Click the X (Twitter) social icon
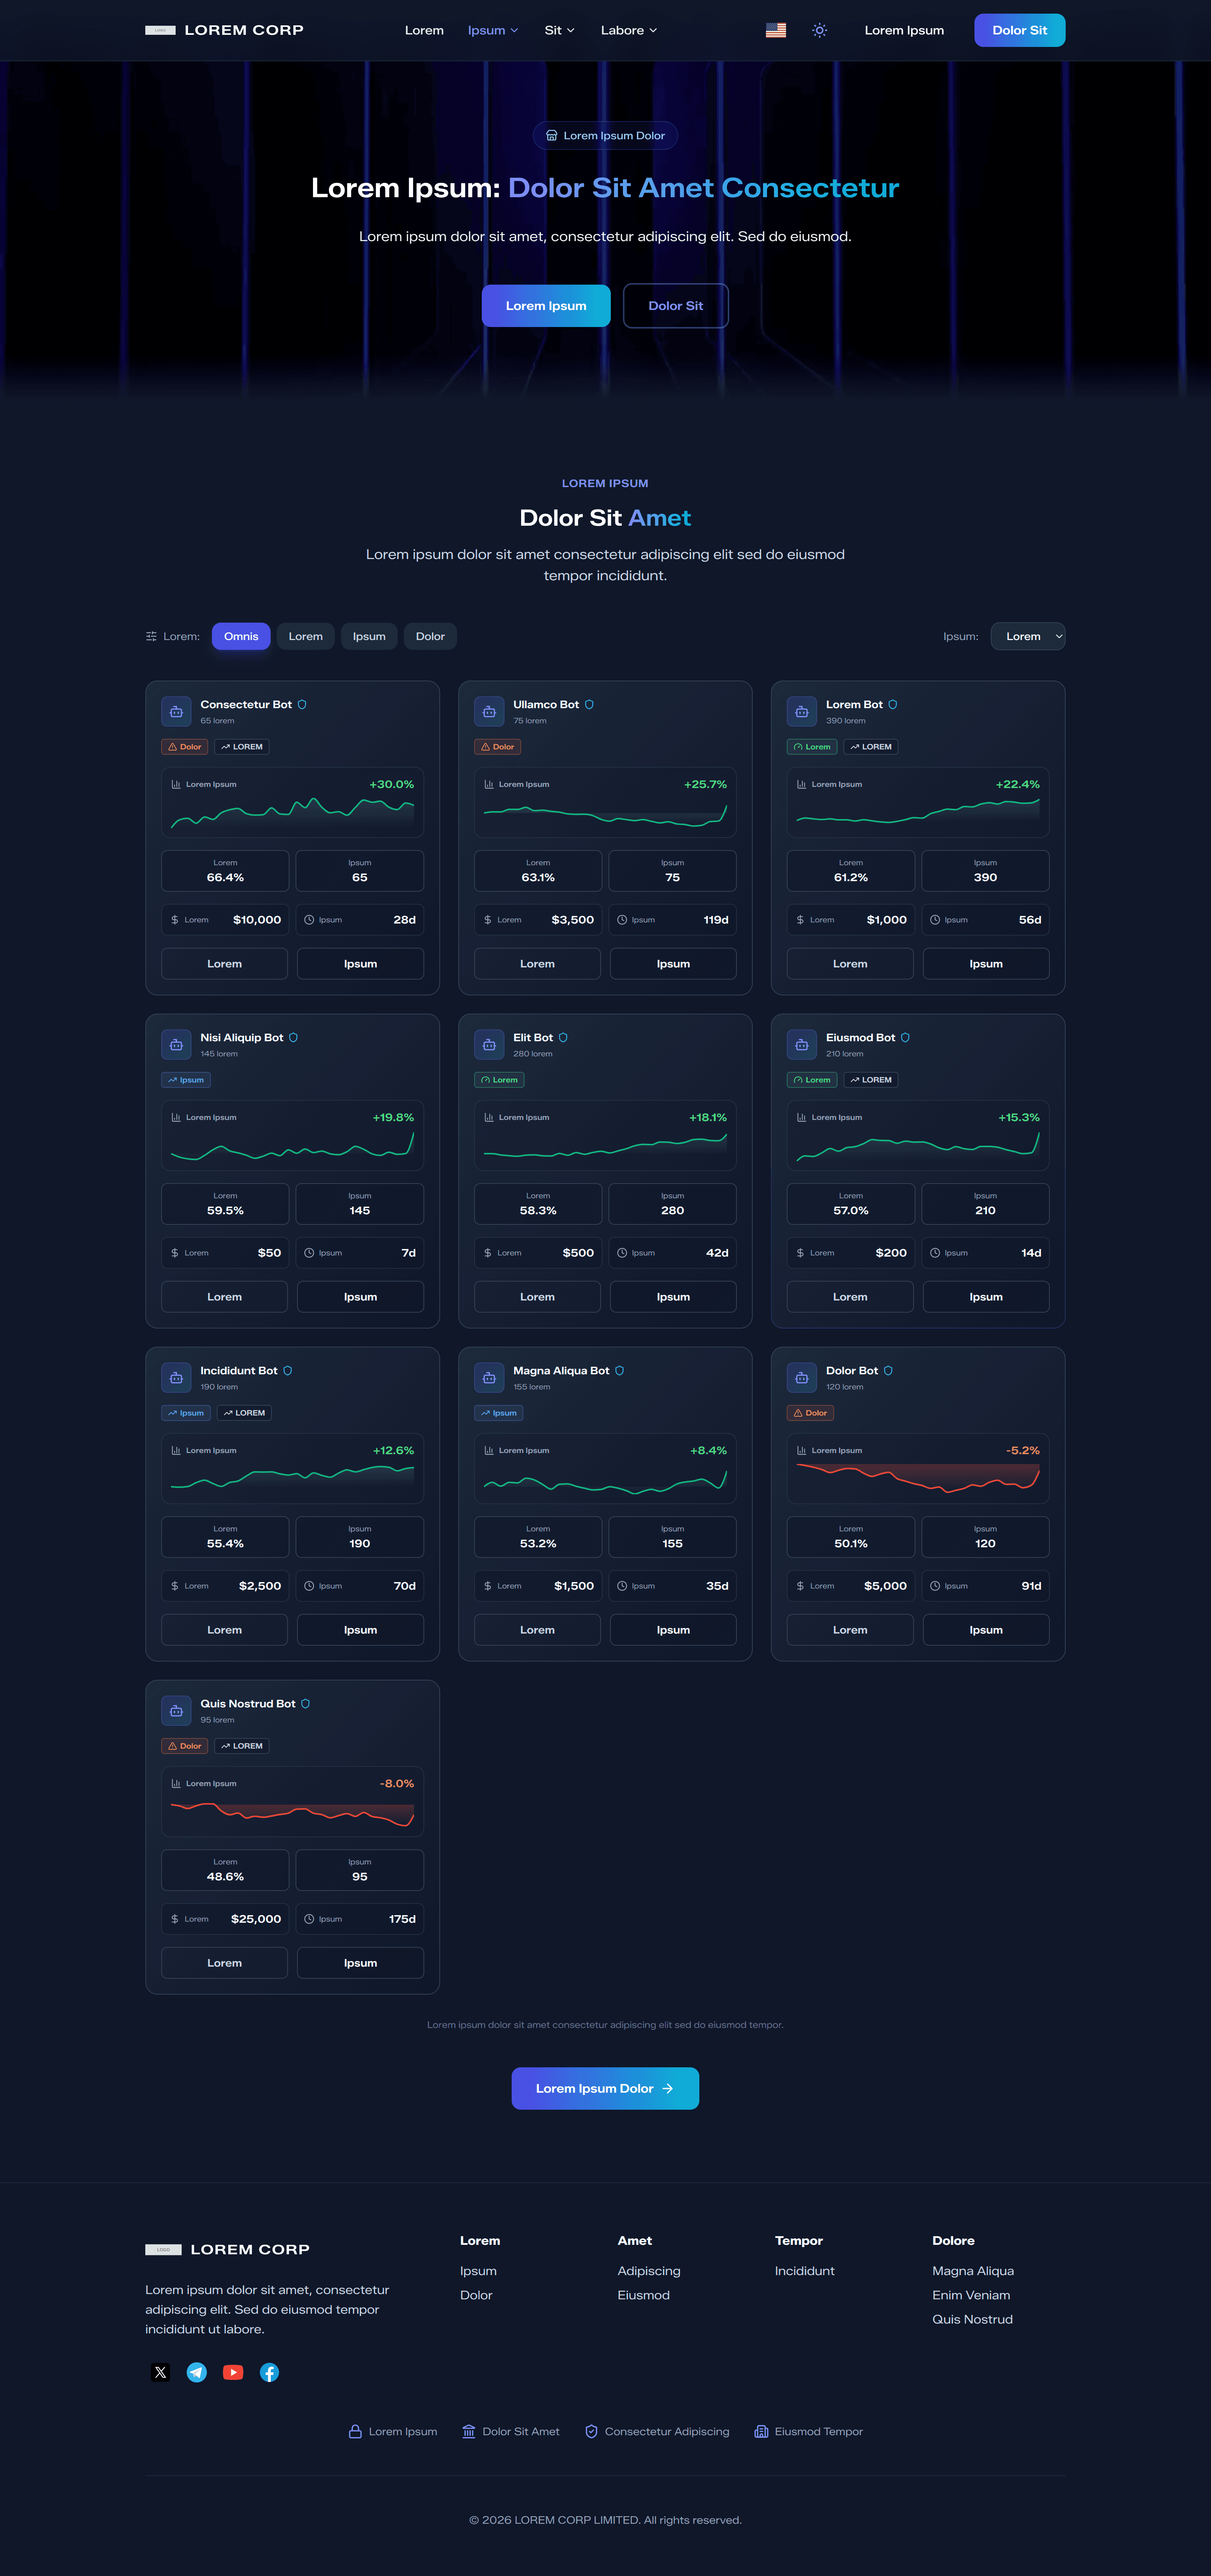 coord(160,2372)
